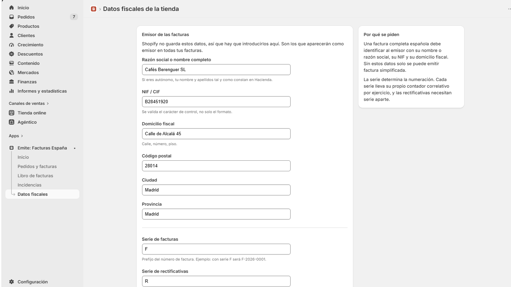
Task: Open Configuración via the gear icon
Action: pyautogui.click(x=11, y=282)
